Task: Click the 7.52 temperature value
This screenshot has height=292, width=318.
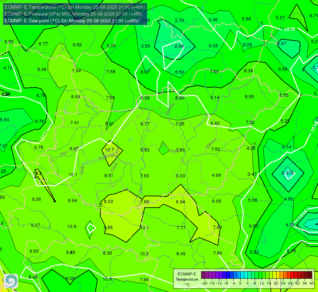Action: (x=216, y=149)
